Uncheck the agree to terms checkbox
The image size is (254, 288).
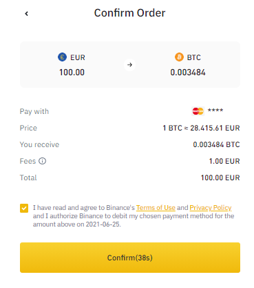[24, 208]
